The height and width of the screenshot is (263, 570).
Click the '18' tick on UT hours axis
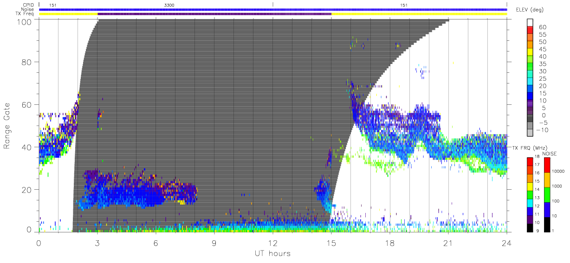390,242
